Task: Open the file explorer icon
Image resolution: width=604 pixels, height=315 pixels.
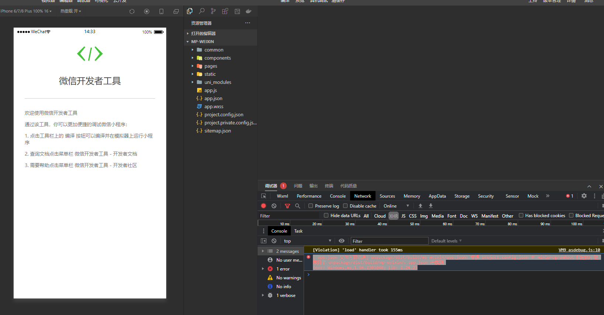Action: click(x=190, y=11)
